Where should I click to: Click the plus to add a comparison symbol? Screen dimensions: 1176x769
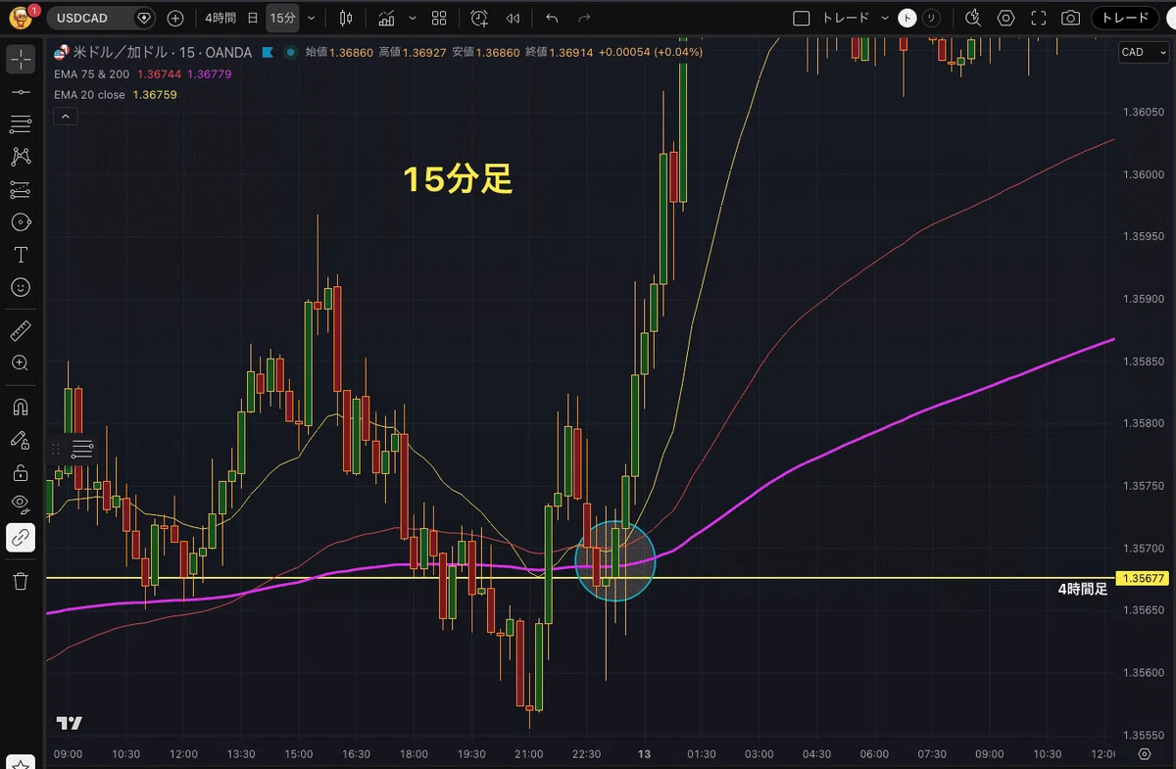[174, 18]
